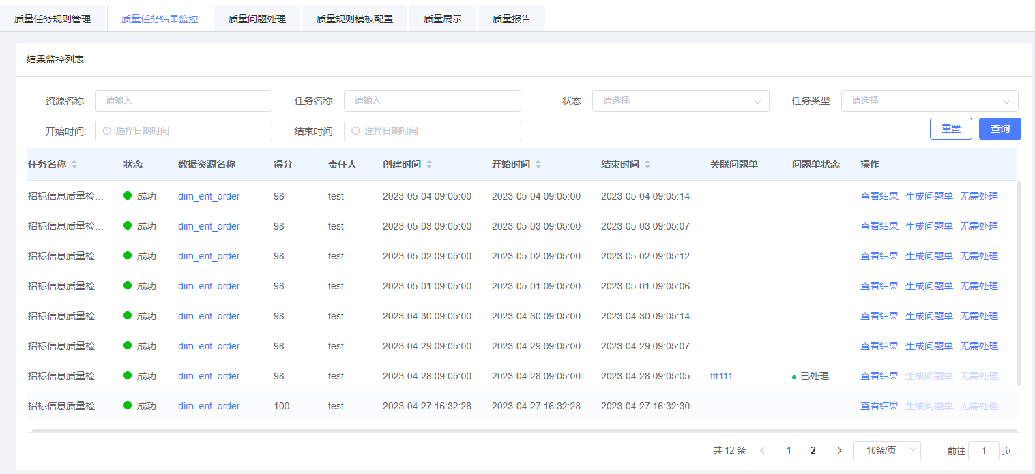This screenshot has width=1035, height=474.
Task: Click the 共 12 条 total count text
Action: (729, 450)
